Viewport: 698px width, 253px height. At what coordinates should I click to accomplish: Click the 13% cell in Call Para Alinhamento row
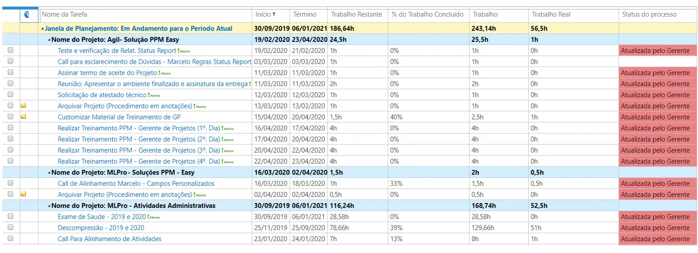coord(429,239)
